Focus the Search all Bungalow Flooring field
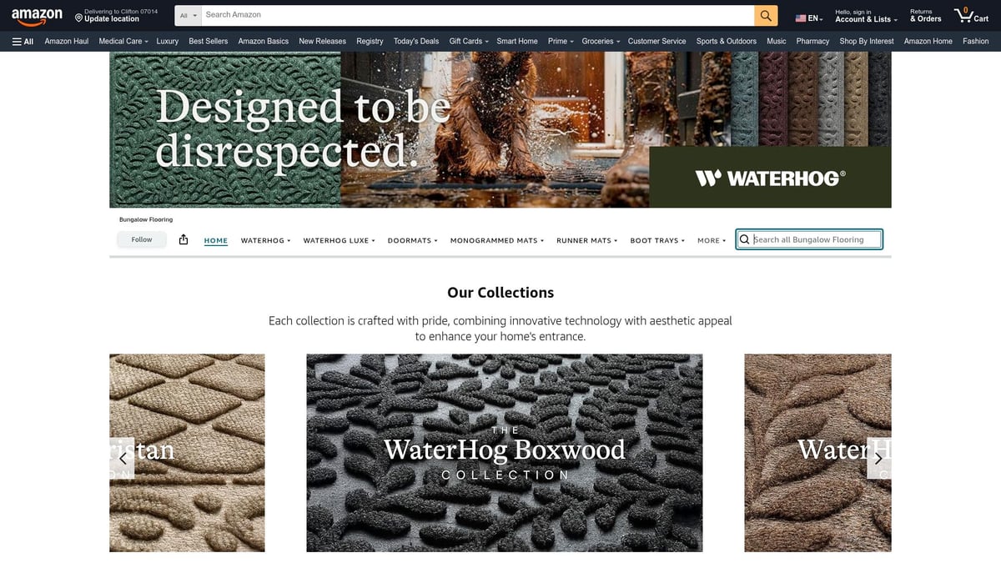 pos(809,239)
